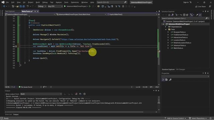This screenshot has height=120, width=214.
Task: Switch to the Error List tab
Action: click(8, 114)
